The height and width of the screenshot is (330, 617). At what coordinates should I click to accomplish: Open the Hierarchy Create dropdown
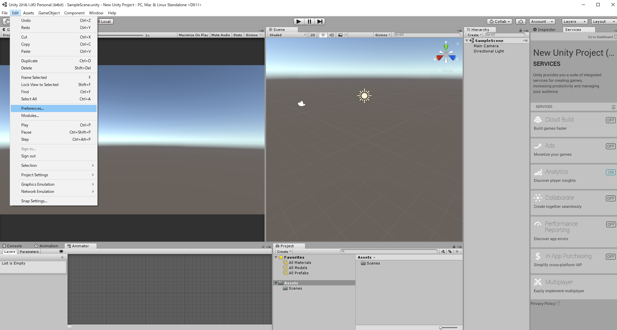click(x=474, y=35)
